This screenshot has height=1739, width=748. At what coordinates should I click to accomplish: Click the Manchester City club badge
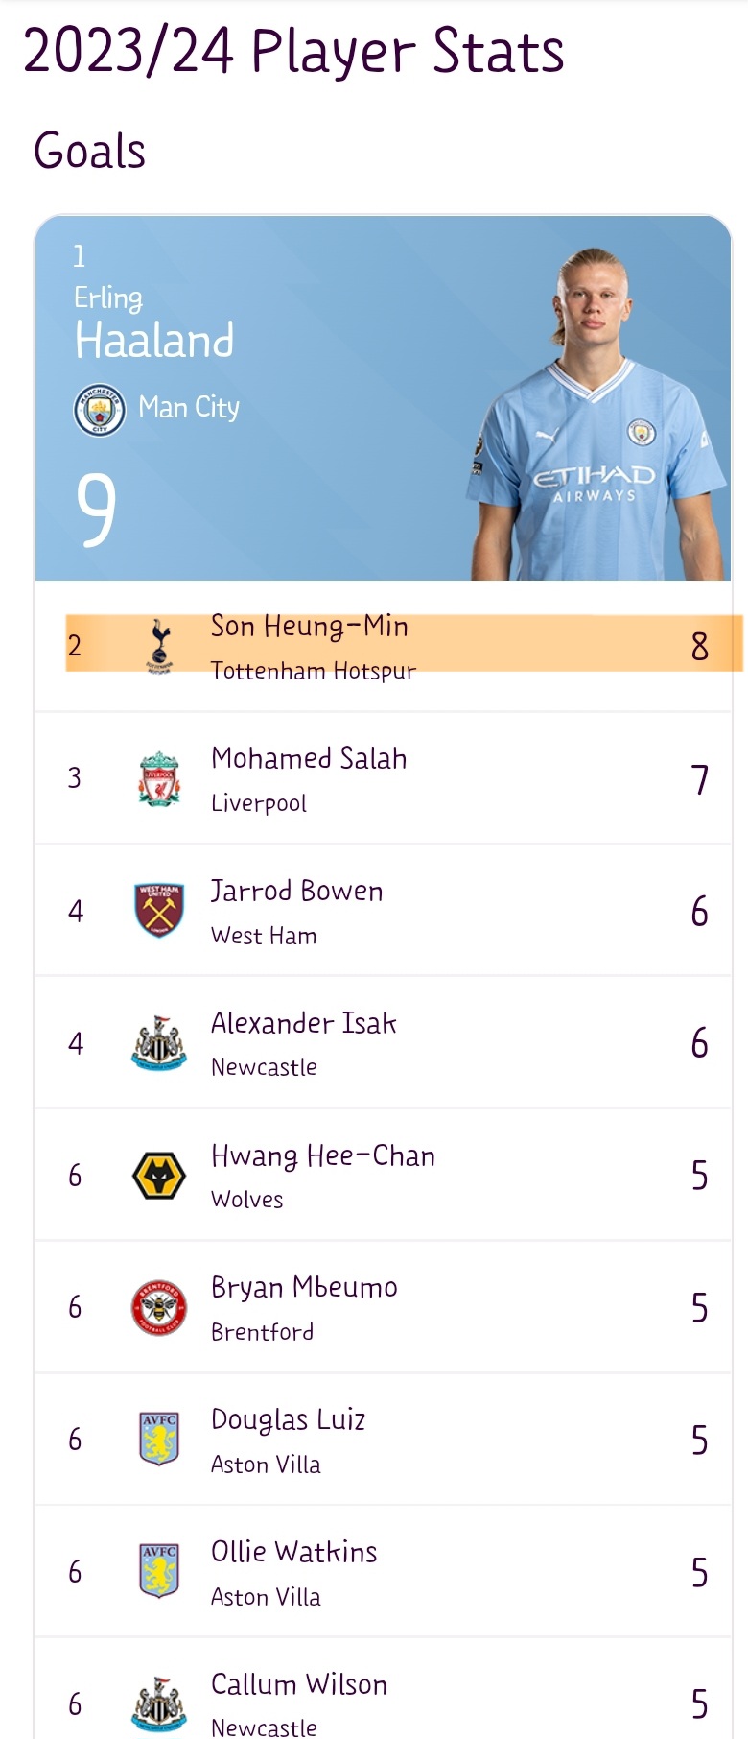tap(100, 410)
